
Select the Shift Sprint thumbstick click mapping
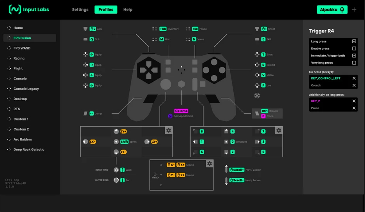click(x=125, y=142)
